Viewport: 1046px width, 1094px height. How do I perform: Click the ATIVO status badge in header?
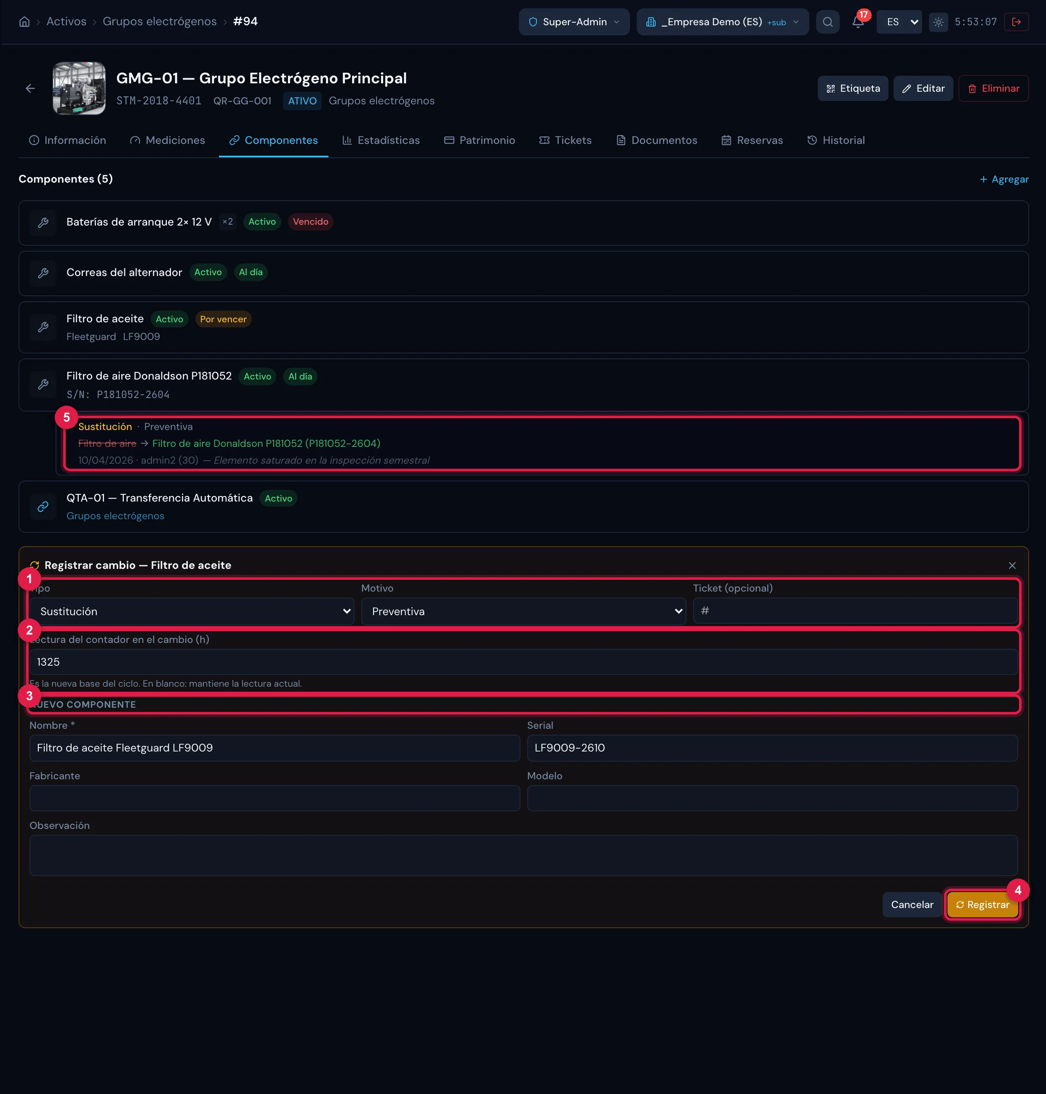[x=302, y=101]
